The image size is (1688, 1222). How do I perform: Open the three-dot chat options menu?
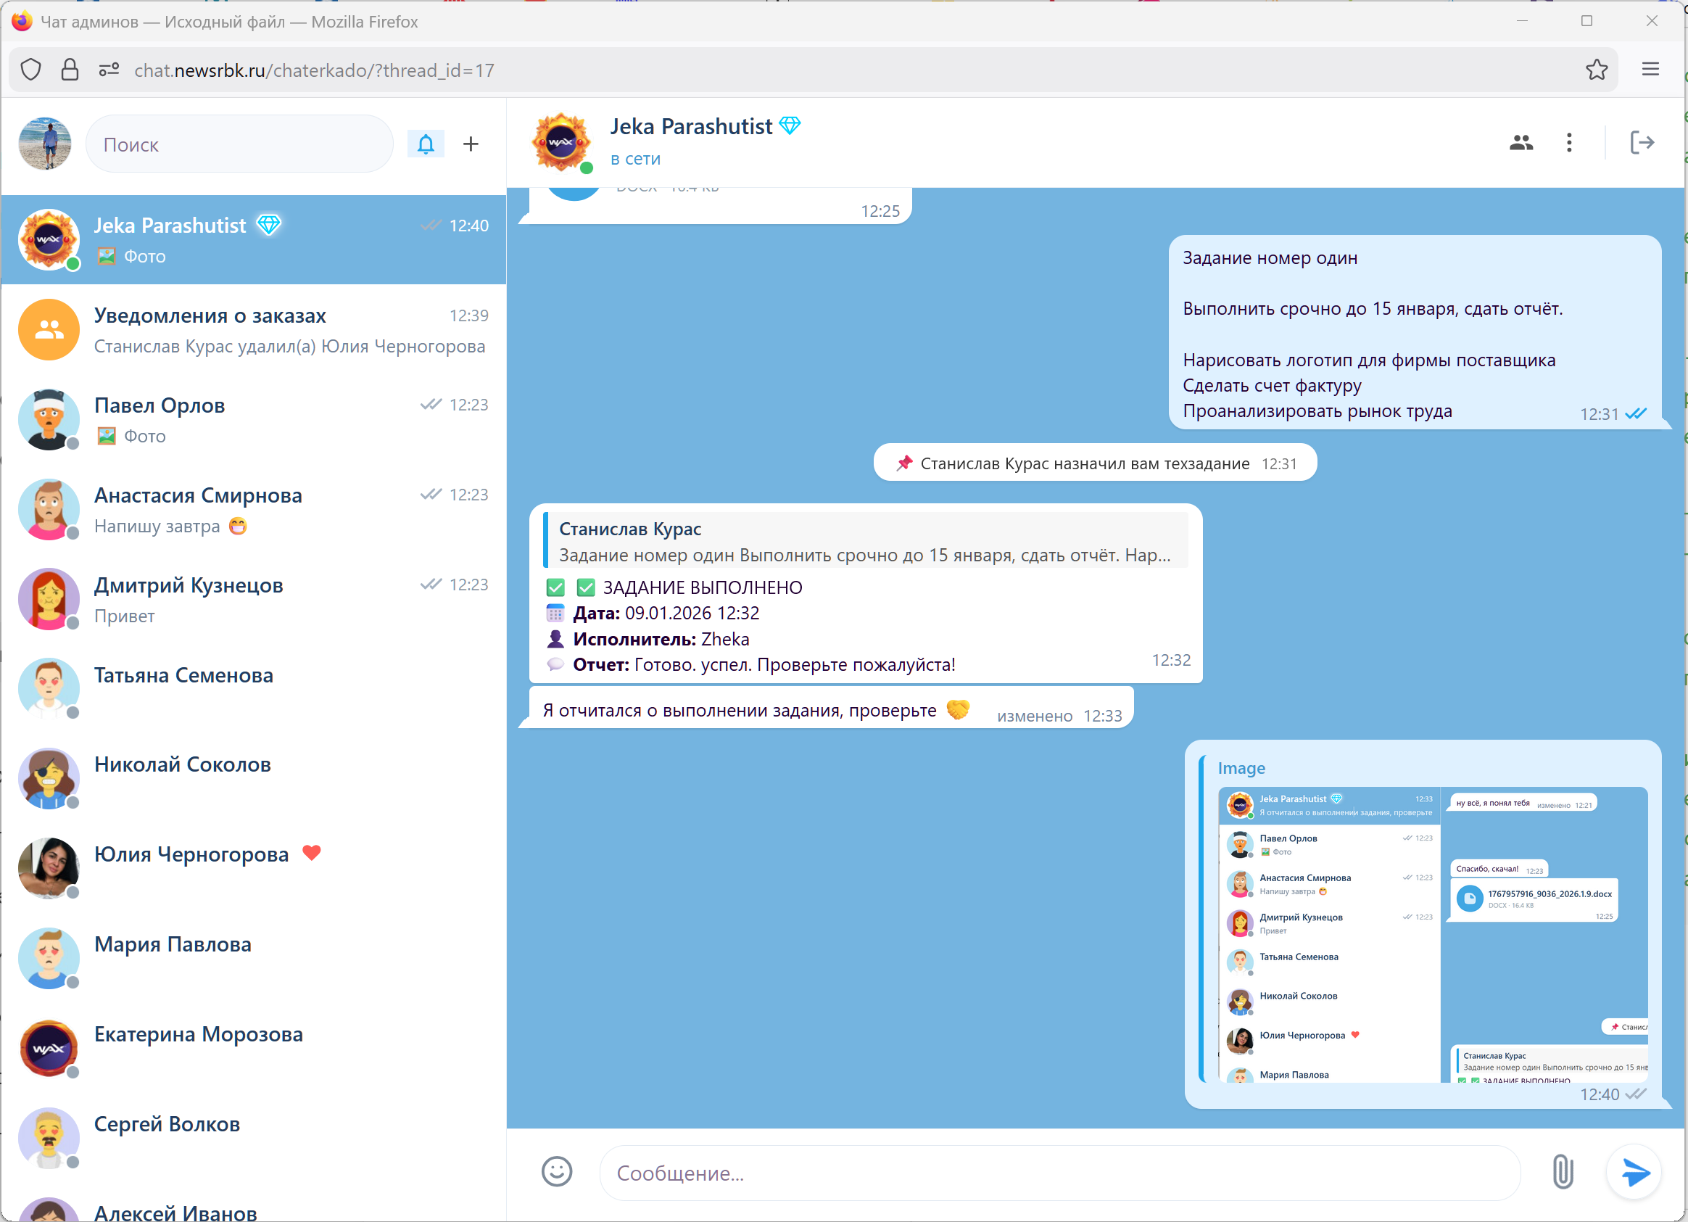point(1569,142)
